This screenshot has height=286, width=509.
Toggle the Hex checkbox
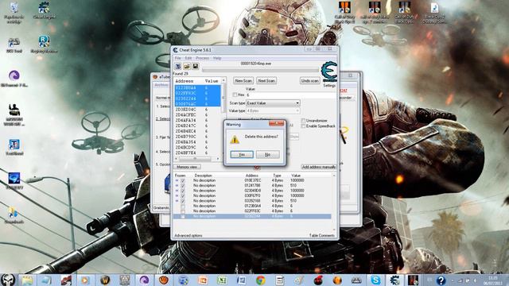[x=235, y=95]
